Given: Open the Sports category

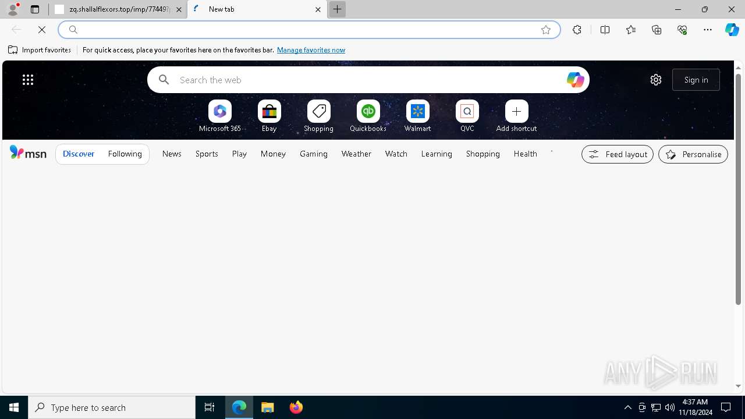Looking at the screenshot, I should click(x=207, y=154).
